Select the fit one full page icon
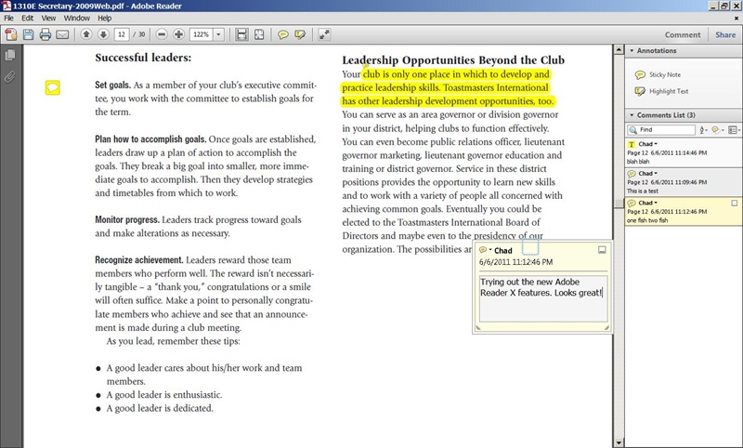Image resolution: width=743 pixels, height=448 pixels. pyautogui.click(x=259, y=34)
